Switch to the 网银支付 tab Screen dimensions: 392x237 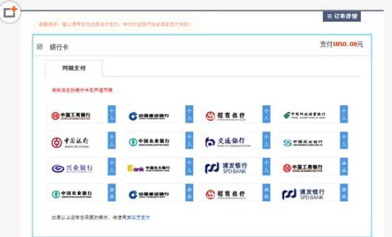point(74,68)
